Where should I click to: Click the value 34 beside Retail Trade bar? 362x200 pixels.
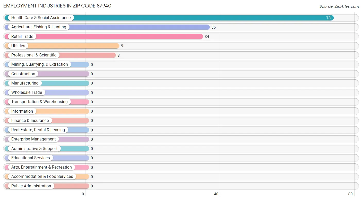point(207,37)
